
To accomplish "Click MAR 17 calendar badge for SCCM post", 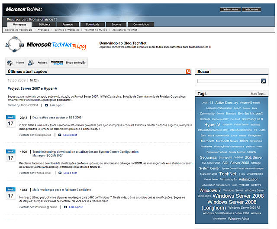I will (x=10, y=156).
